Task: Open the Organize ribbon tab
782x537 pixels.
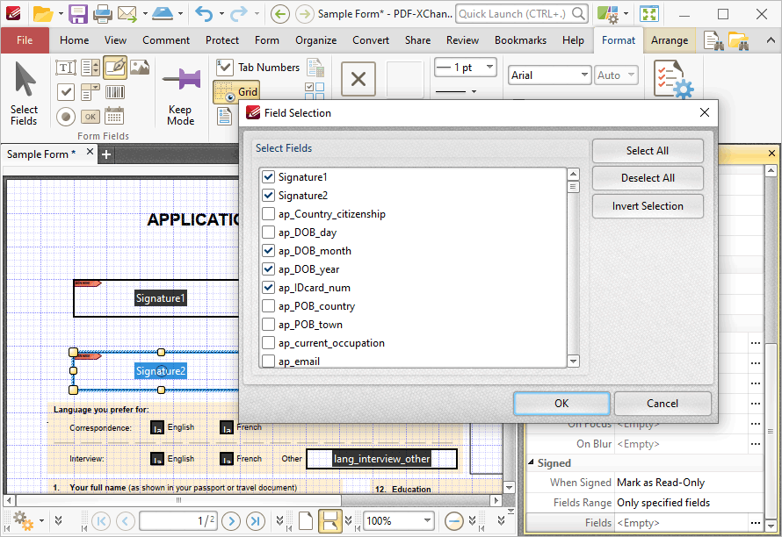Action: (315, 40)
